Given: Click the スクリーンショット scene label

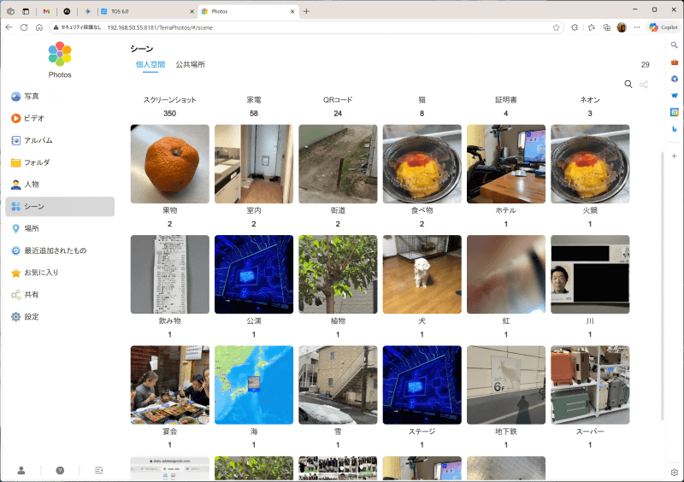Looking at the screenshot, I should (169, 100).
